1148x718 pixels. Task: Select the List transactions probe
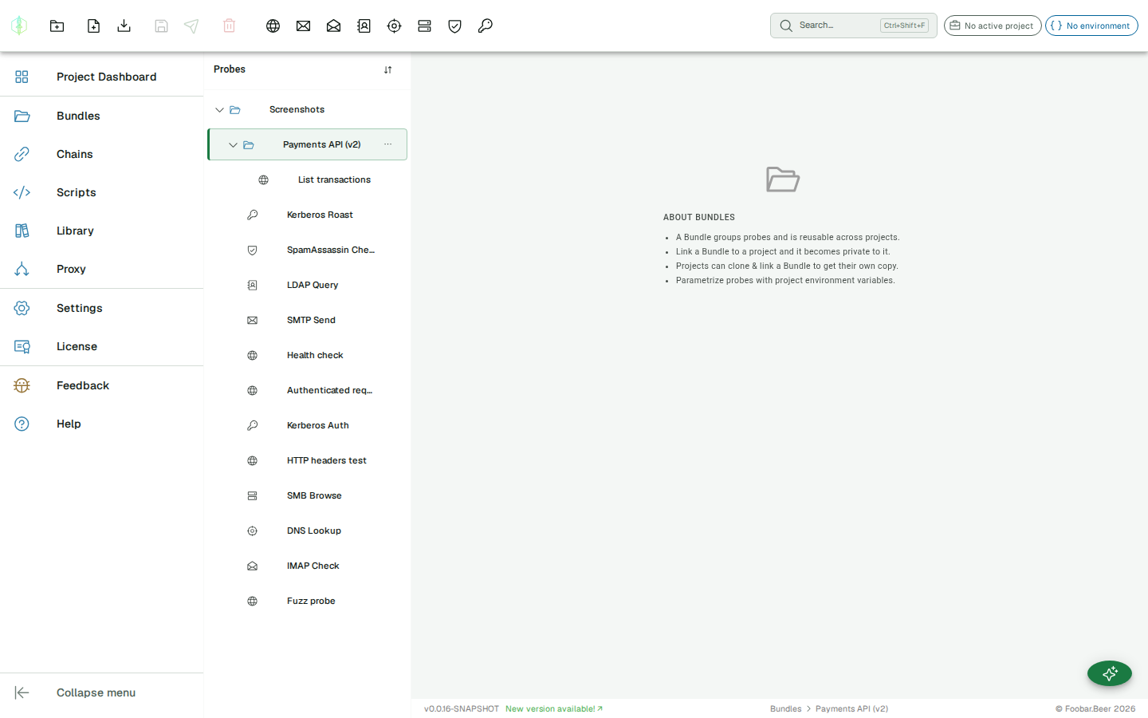308,179
